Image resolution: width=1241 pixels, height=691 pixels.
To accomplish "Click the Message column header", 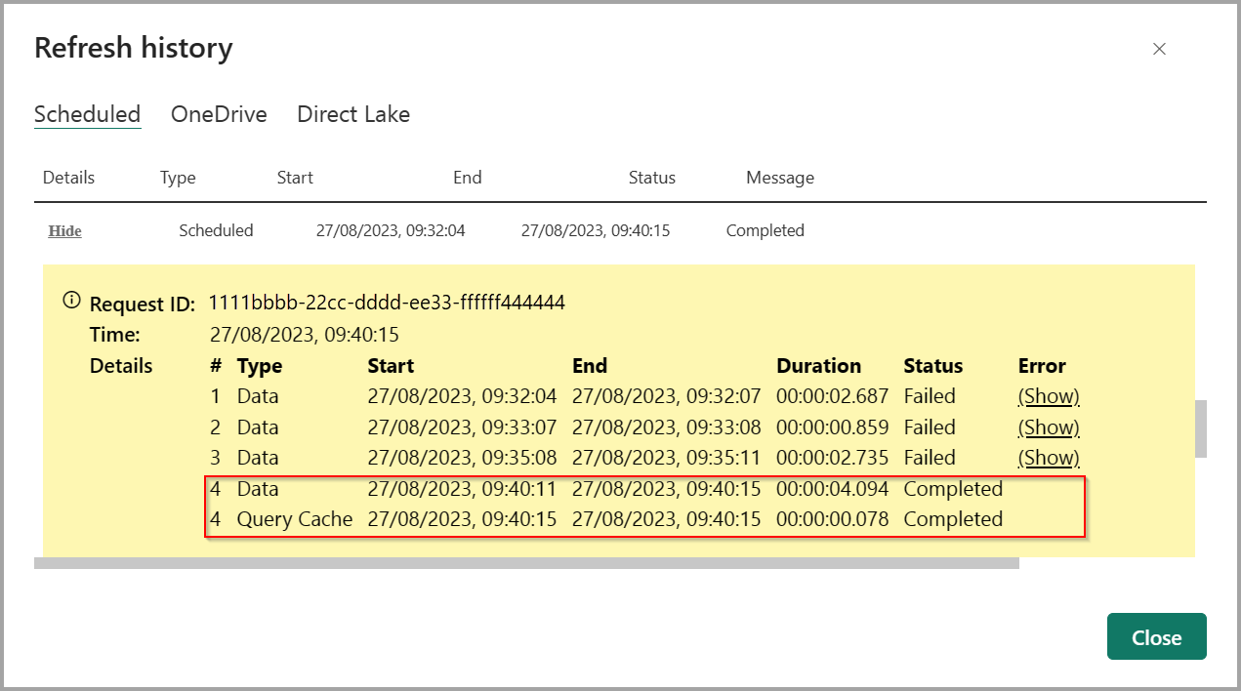I will 779,177.
